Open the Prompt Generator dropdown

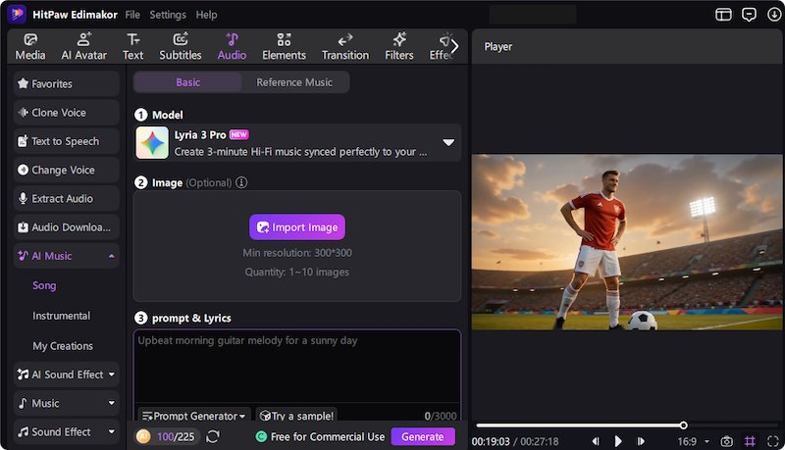pos(192,415)
